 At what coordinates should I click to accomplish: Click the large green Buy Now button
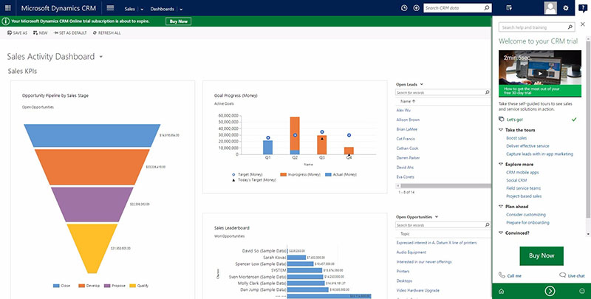[x=542, y=255]
